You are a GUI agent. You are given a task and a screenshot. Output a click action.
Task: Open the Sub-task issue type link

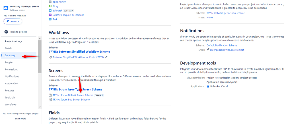point(57,10)
